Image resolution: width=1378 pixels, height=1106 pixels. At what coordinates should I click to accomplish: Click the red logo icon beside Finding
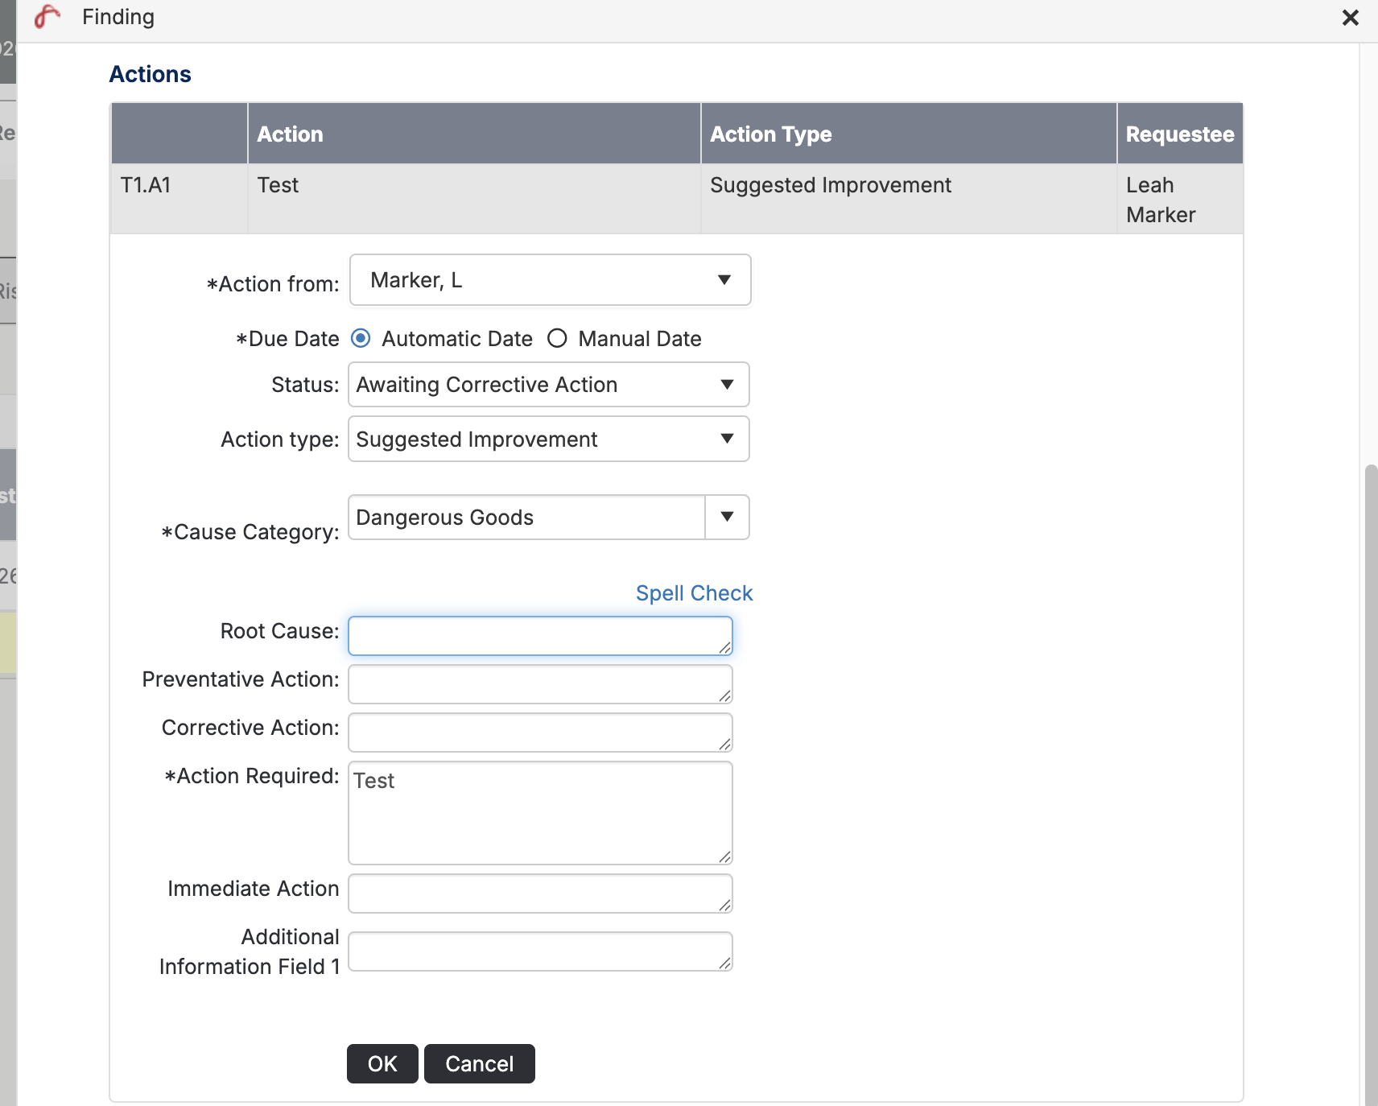click(x=47, y=17)
